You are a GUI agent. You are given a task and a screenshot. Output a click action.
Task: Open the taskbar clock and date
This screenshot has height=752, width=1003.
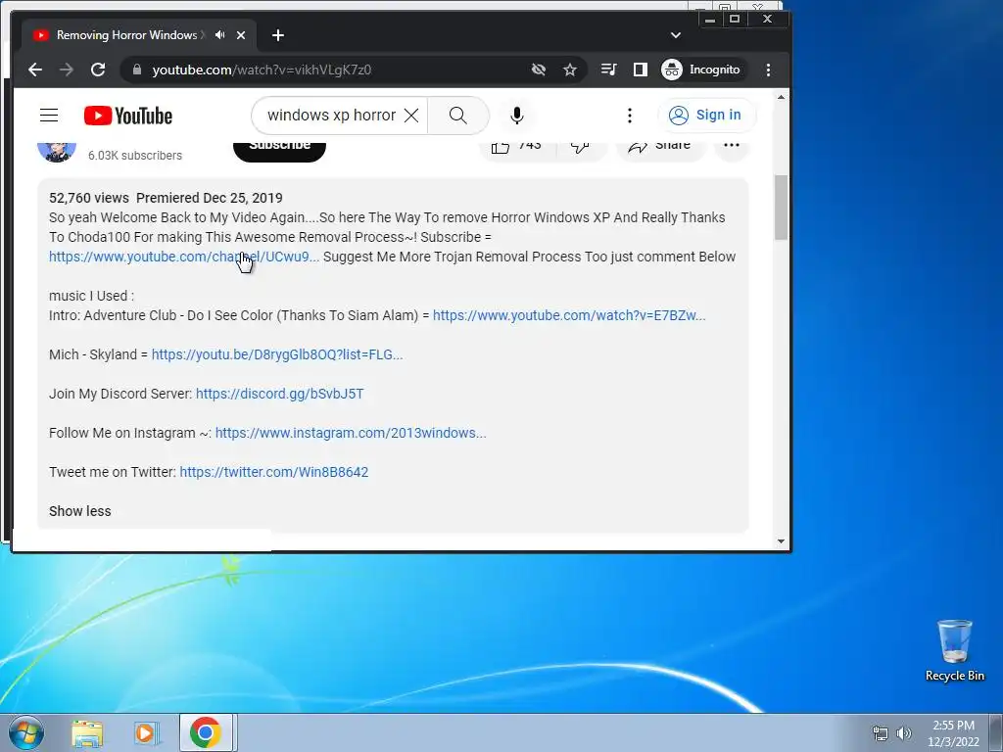(953, 733)
